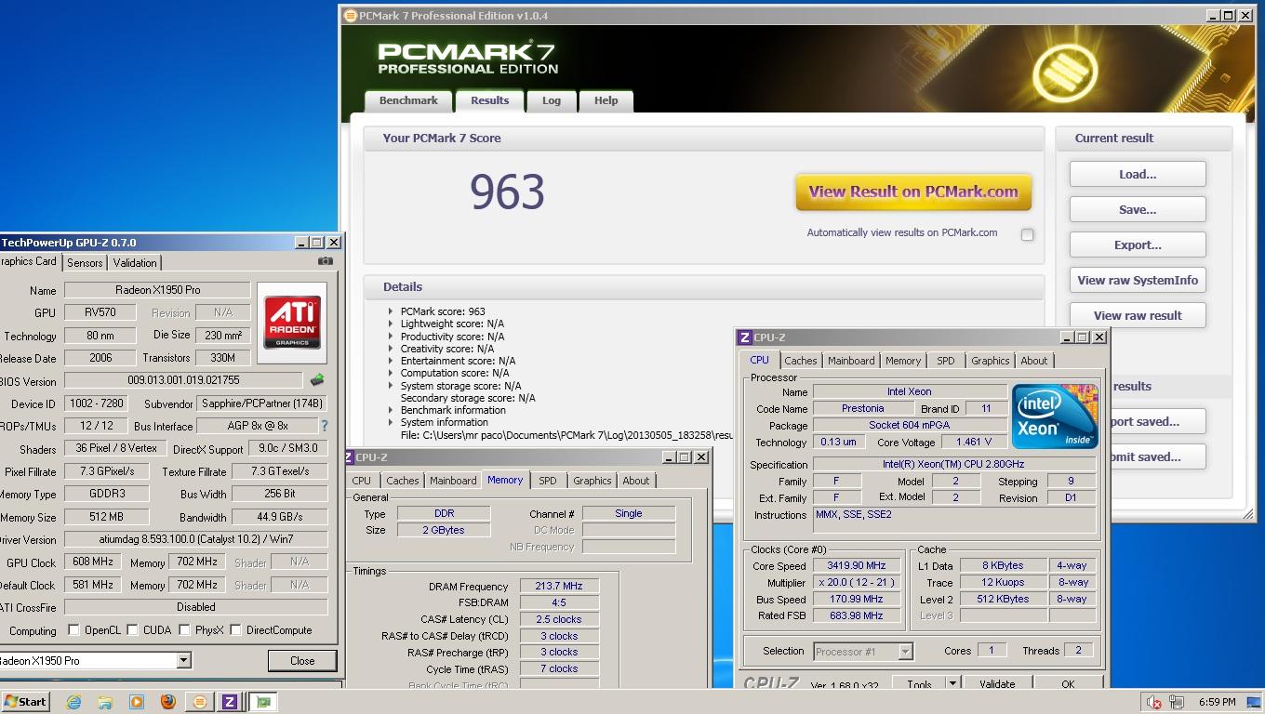Open the CPU-Z Tools dropdown arrow
Image resolution: width=1265 pixels, height=714 pixels.
952,683
